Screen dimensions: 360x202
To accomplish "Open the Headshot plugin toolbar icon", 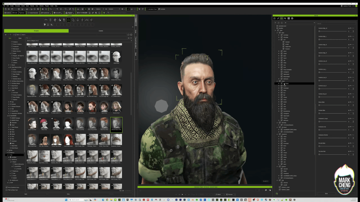I will click(x=70, y=13).
